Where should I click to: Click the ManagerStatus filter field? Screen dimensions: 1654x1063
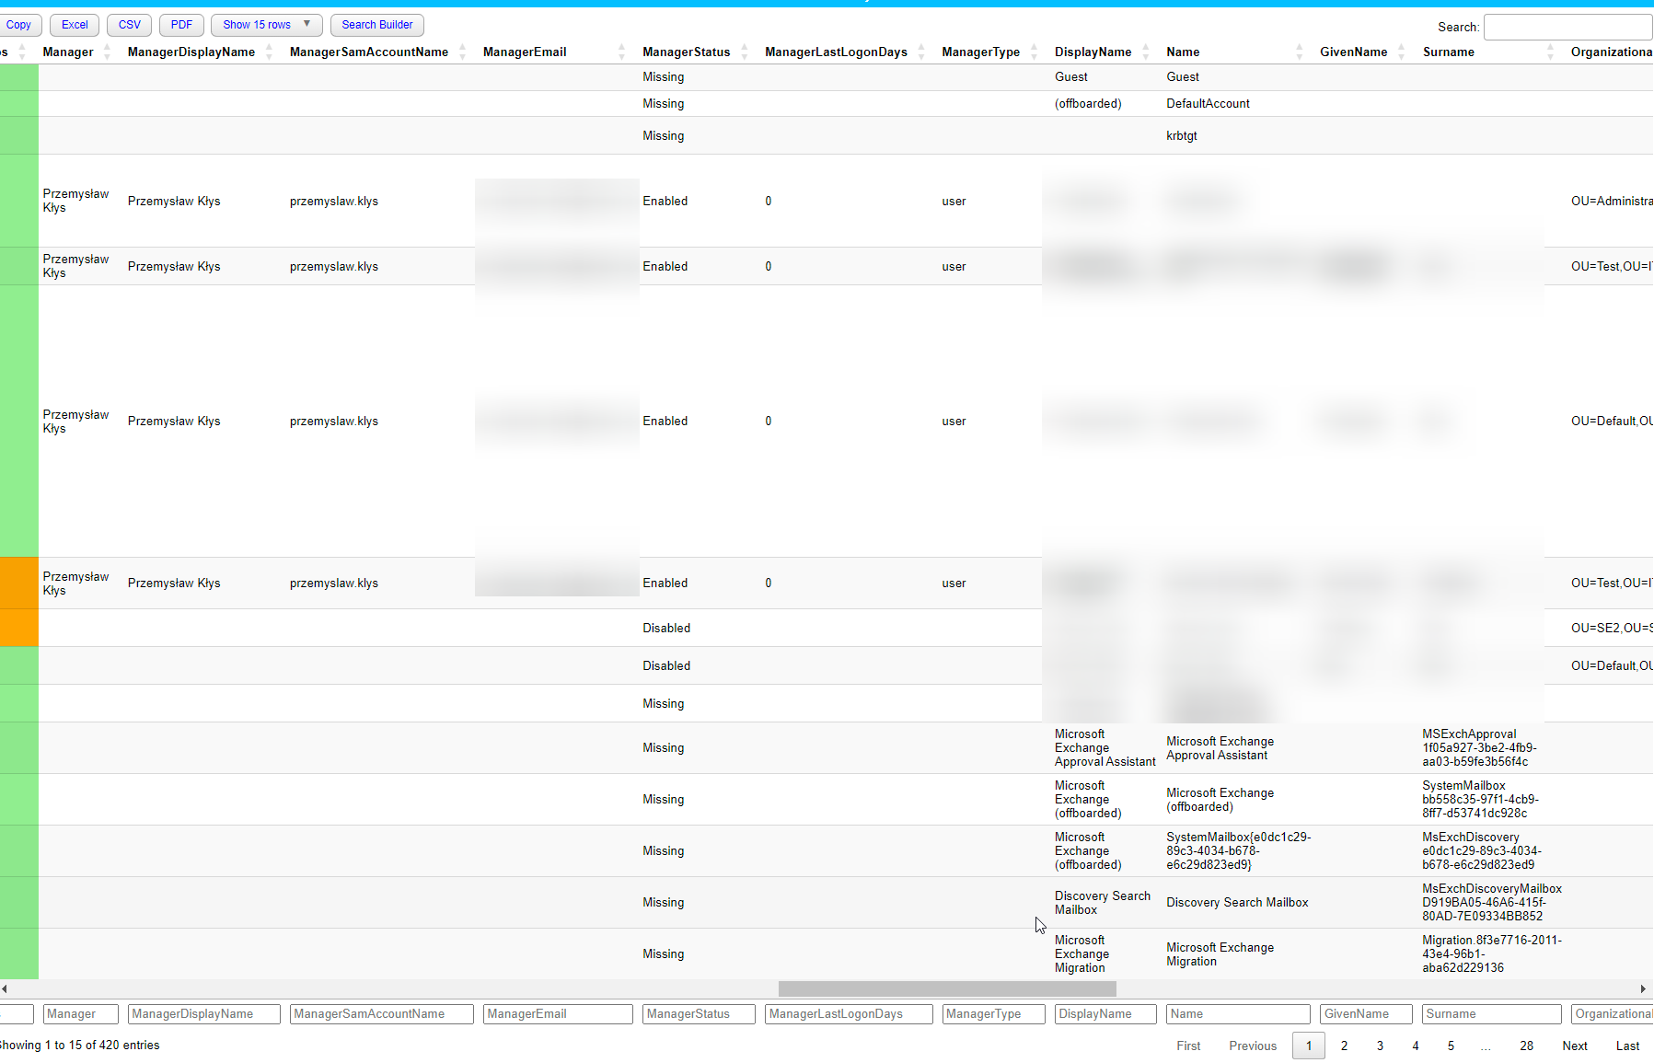click(700, 1014)
